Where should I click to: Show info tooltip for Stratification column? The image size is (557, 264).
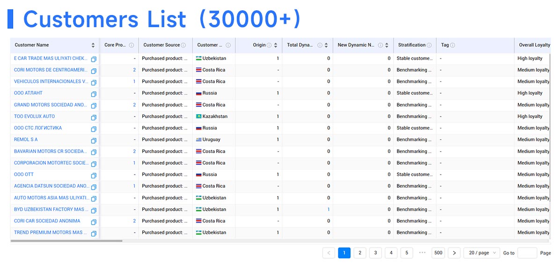point(429,45)
